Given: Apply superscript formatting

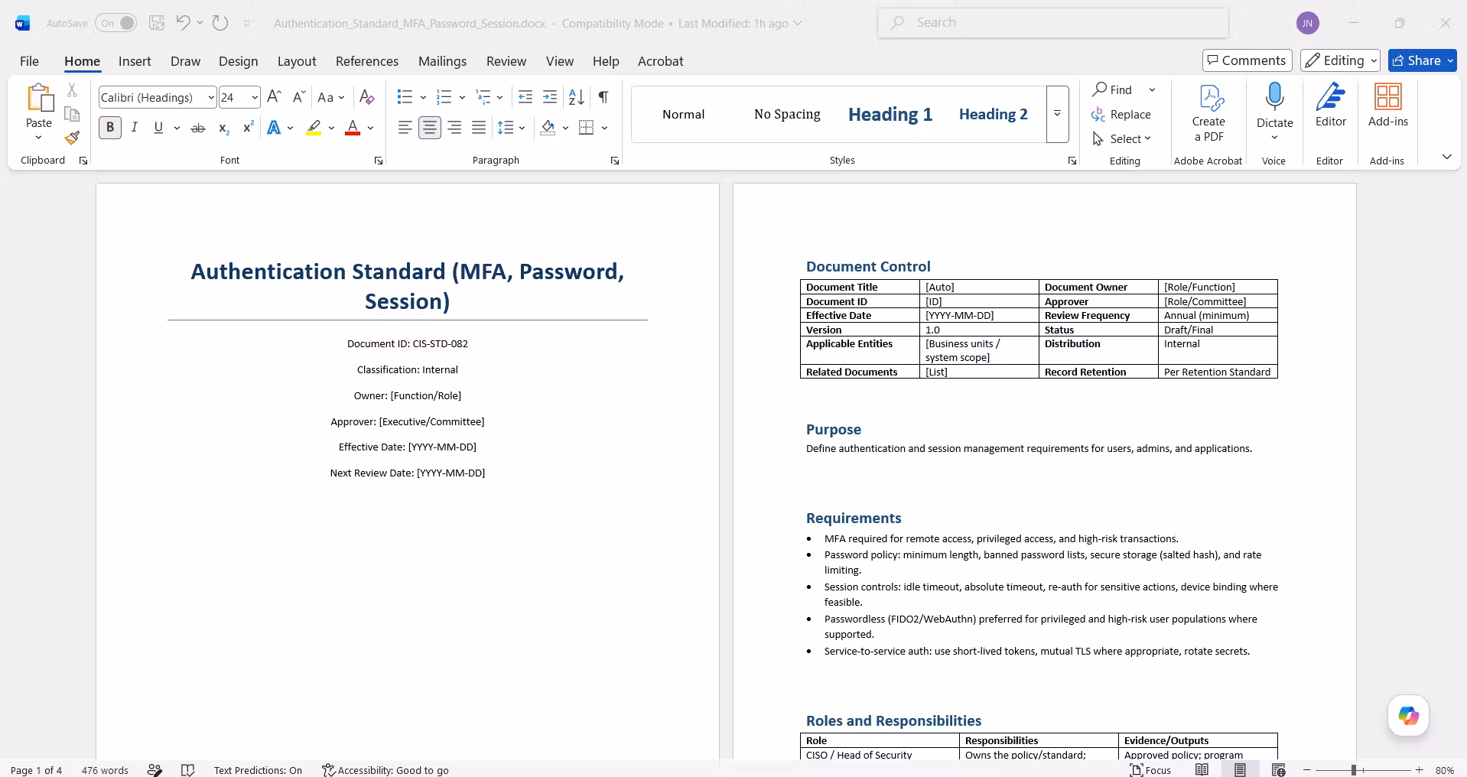Looking at the screenshot, I should pyautogui.click(x=248, y=128).
